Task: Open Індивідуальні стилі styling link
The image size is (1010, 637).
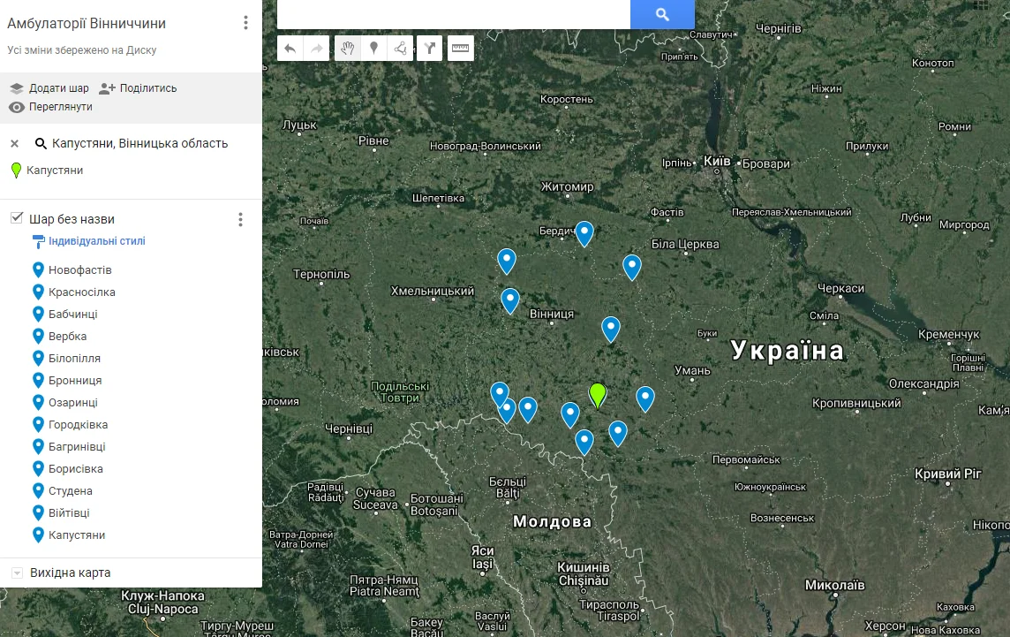Action: pyautogui.click(x=96, y=241)
